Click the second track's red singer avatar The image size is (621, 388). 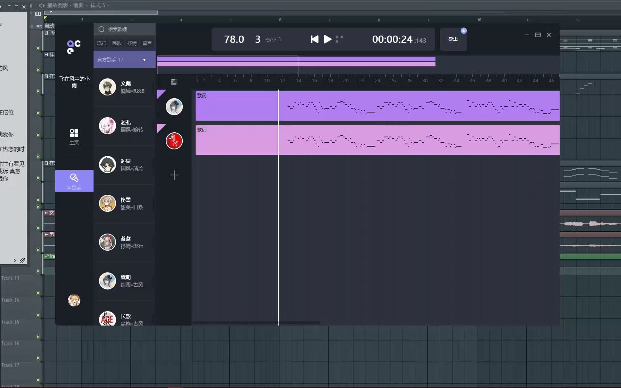click(x=174, y=141)
